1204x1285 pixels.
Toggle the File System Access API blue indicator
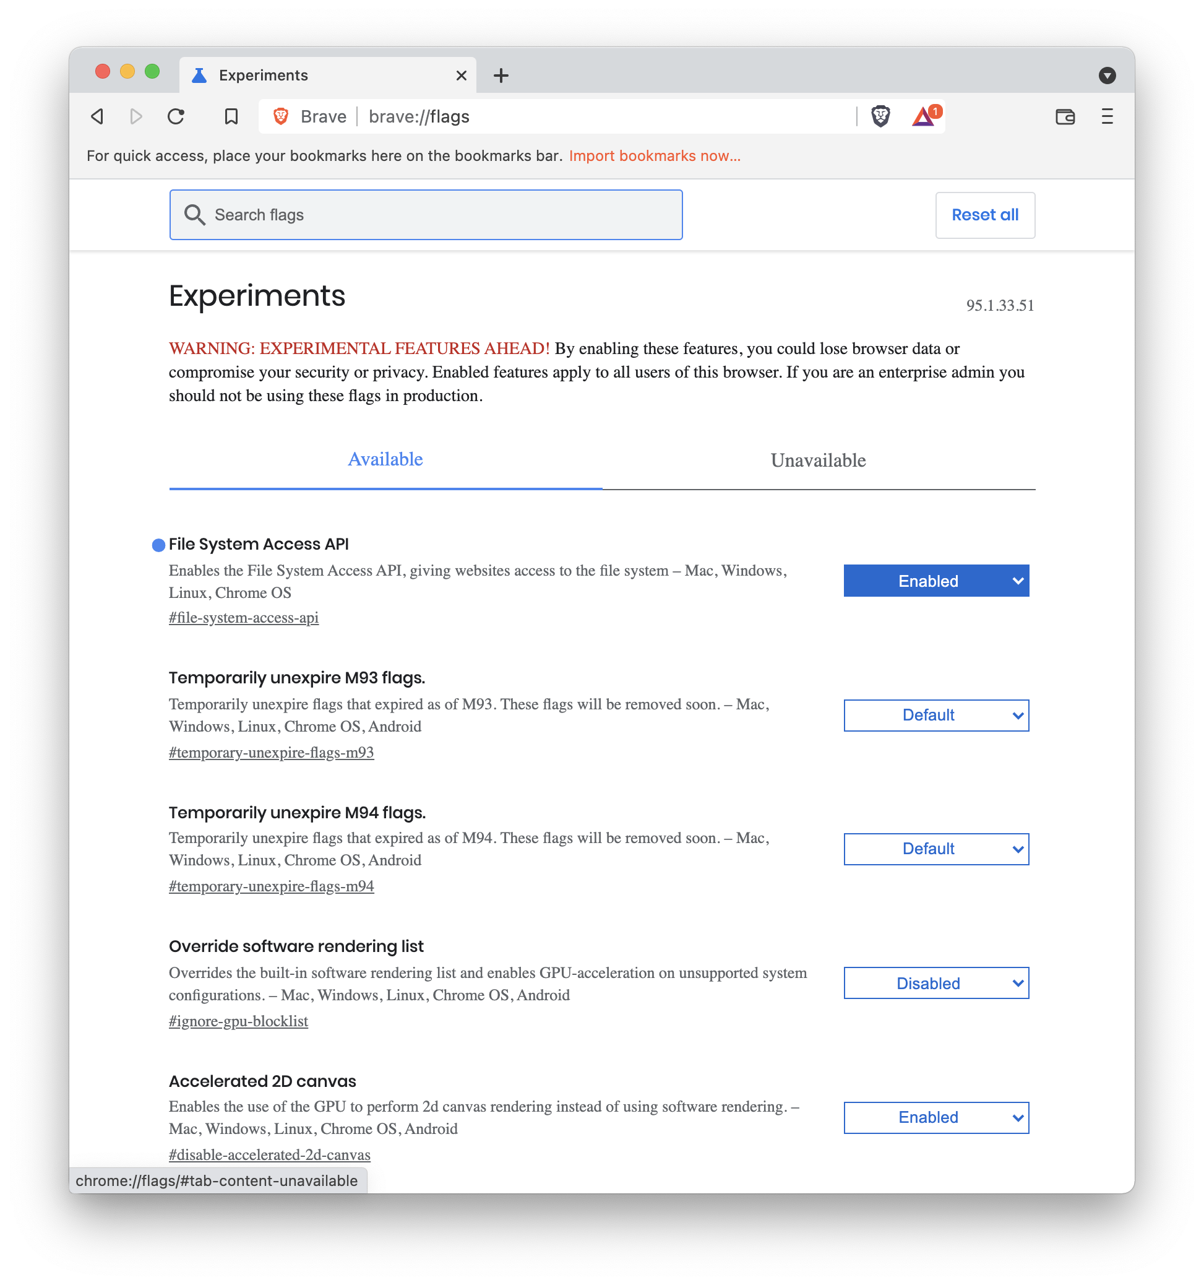tap(157, 545)
